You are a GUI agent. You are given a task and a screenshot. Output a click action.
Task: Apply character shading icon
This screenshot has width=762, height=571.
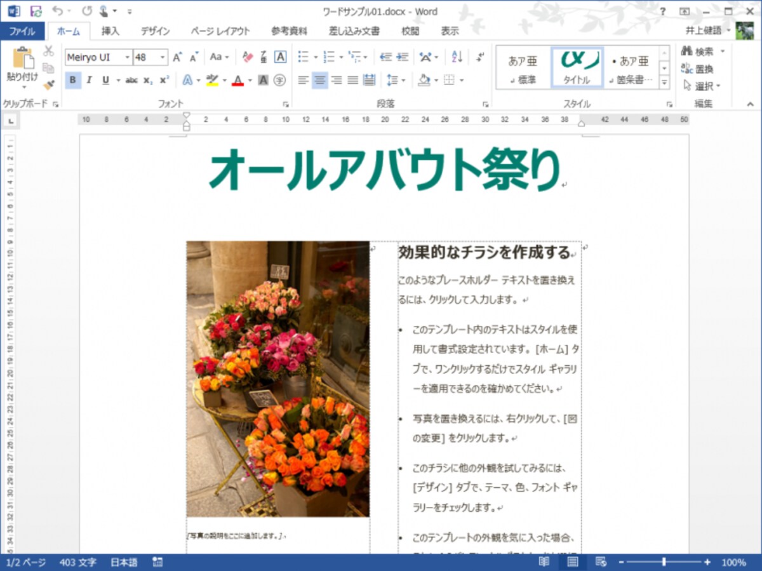click(x=264, y=80)
